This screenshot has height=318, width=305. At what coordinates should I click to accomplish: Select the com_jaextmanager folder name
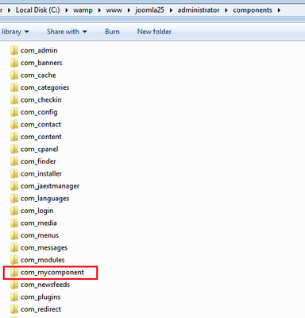[x=50, y=186]
